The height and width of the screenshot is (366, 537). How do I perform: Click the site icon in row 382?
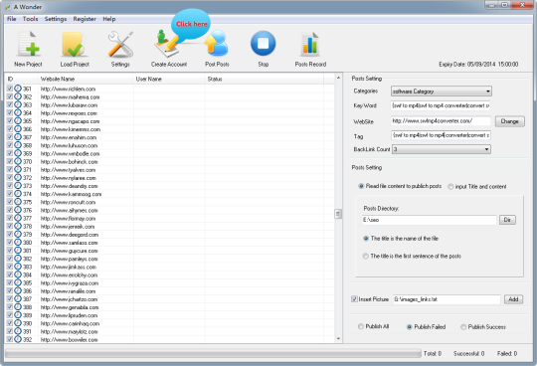click(18, 259)
